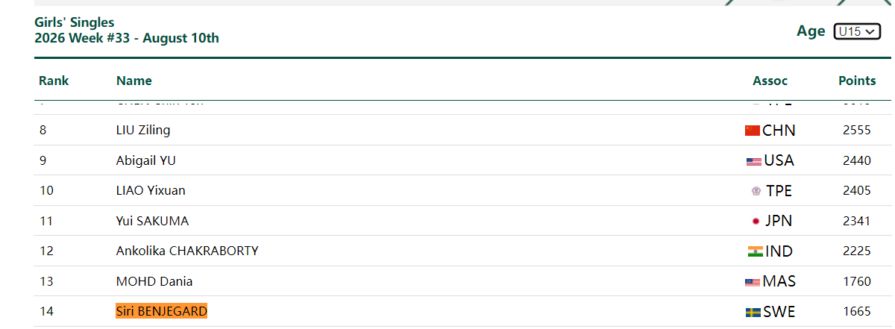Click the Points column header
The height and width of the screenshot is (329, 895).
pos(857,81)
